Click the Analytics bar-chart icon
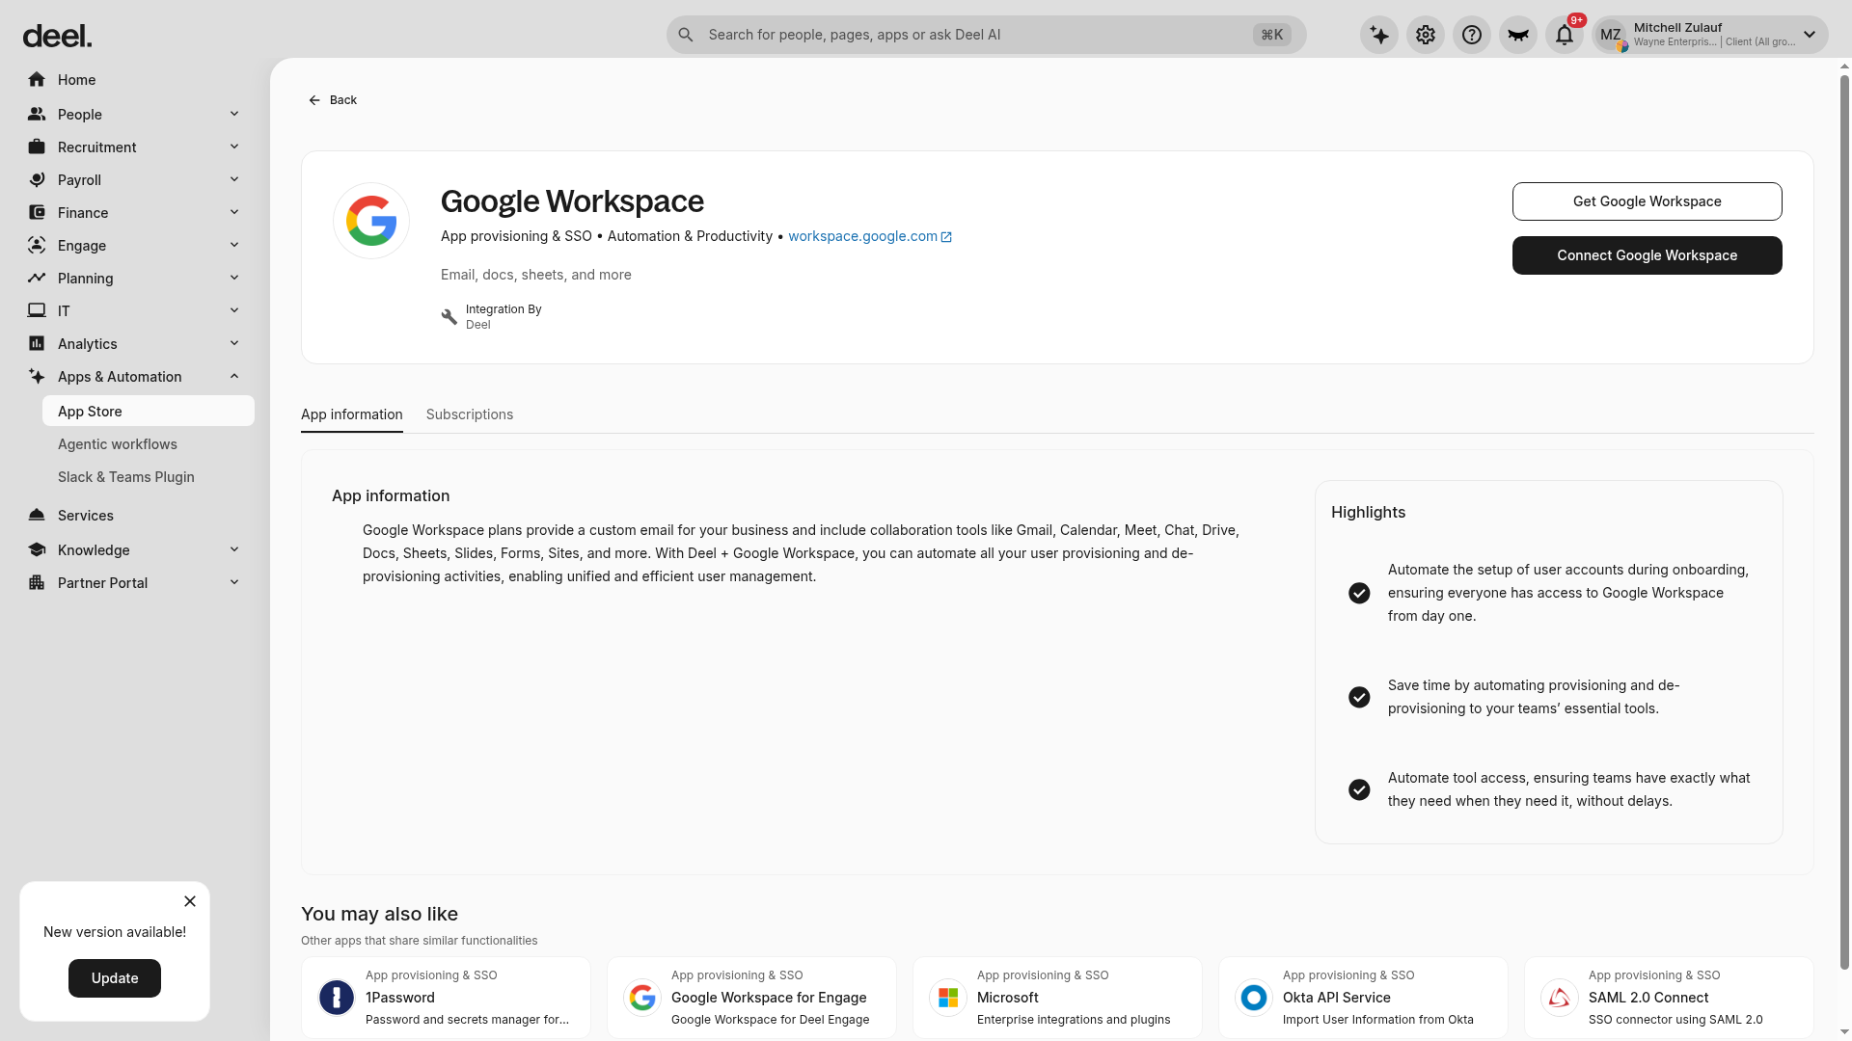Screen dimensions: 1852x1041 click(x=37, y=343)
